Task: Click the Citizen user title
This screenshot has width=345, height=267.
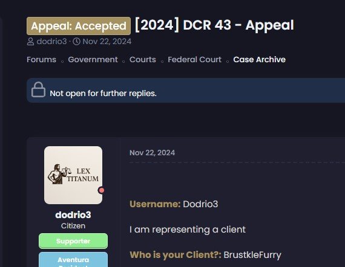Action: [73, 226]
